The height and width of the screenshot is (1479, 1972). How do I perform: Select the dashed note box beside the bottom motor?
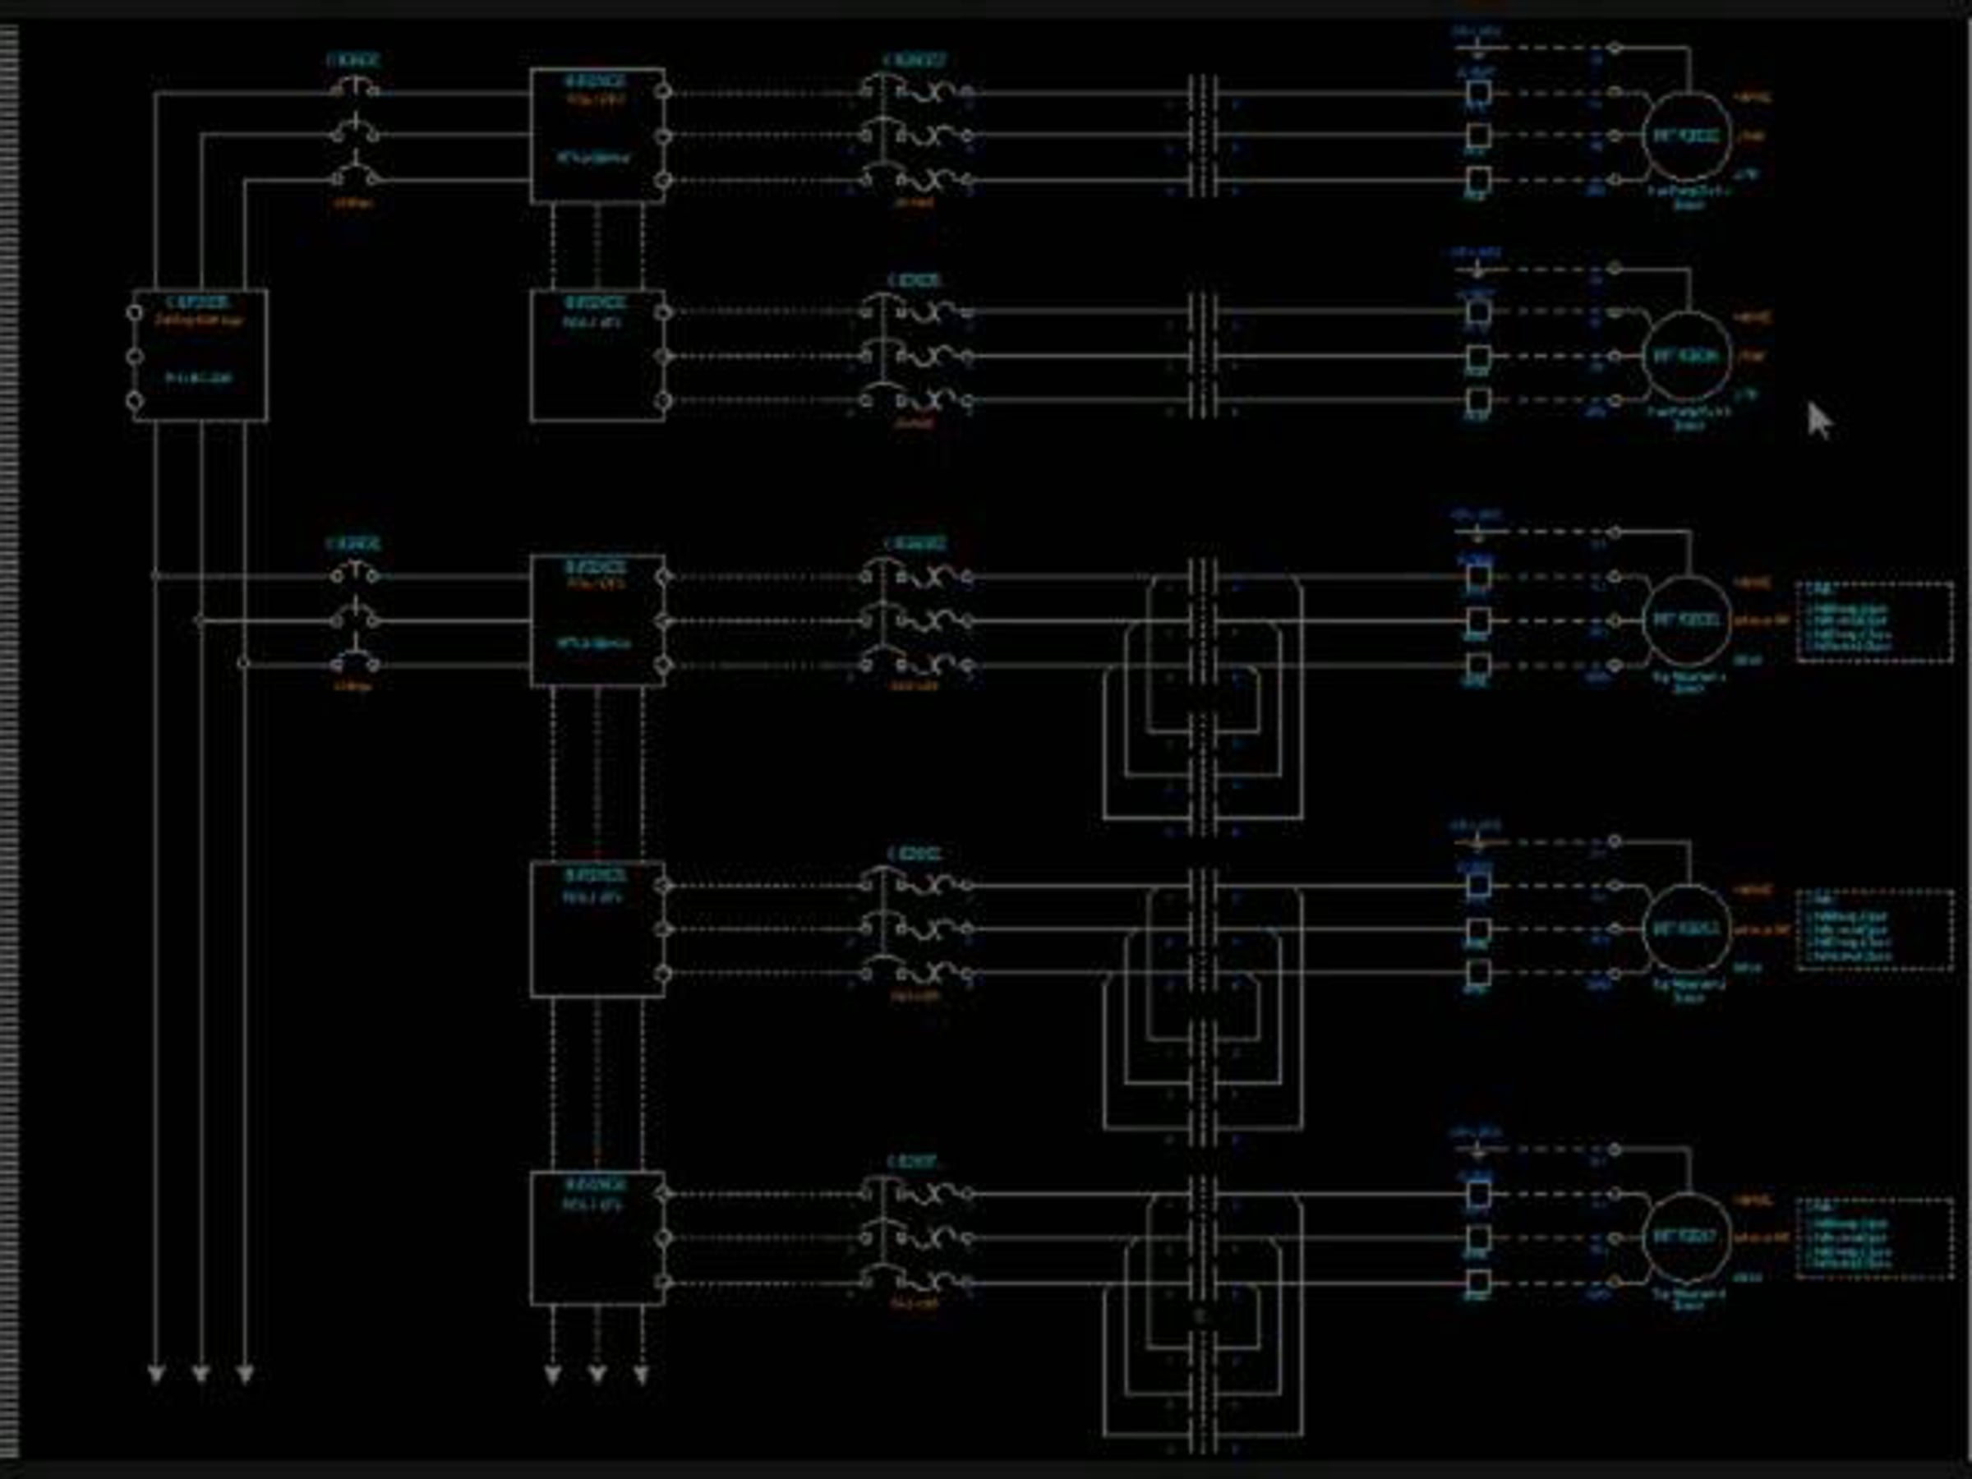1875,1238
